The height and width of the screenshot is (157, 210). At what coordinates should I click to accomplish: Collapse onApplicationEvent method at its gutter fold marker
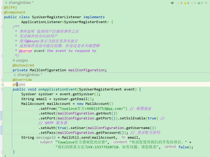point(3,89)
